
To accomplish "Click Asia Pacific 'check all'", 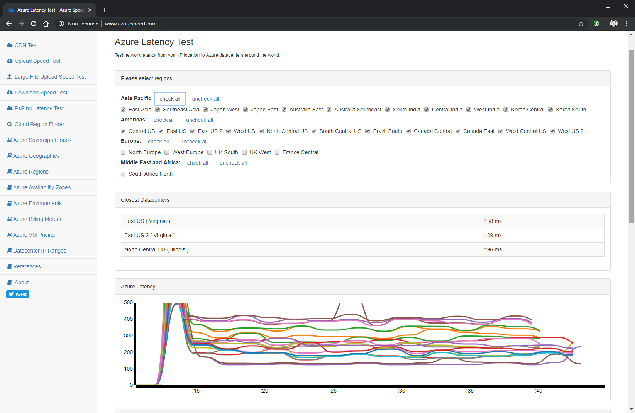I will coord(170,99).
